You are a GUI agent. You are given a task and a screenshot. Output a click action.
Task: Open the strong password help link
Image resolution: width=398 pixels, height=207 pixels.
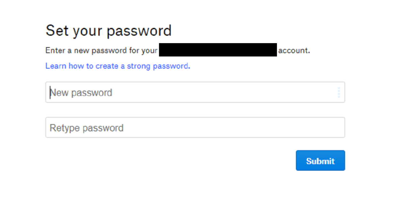tap(118, 66)
